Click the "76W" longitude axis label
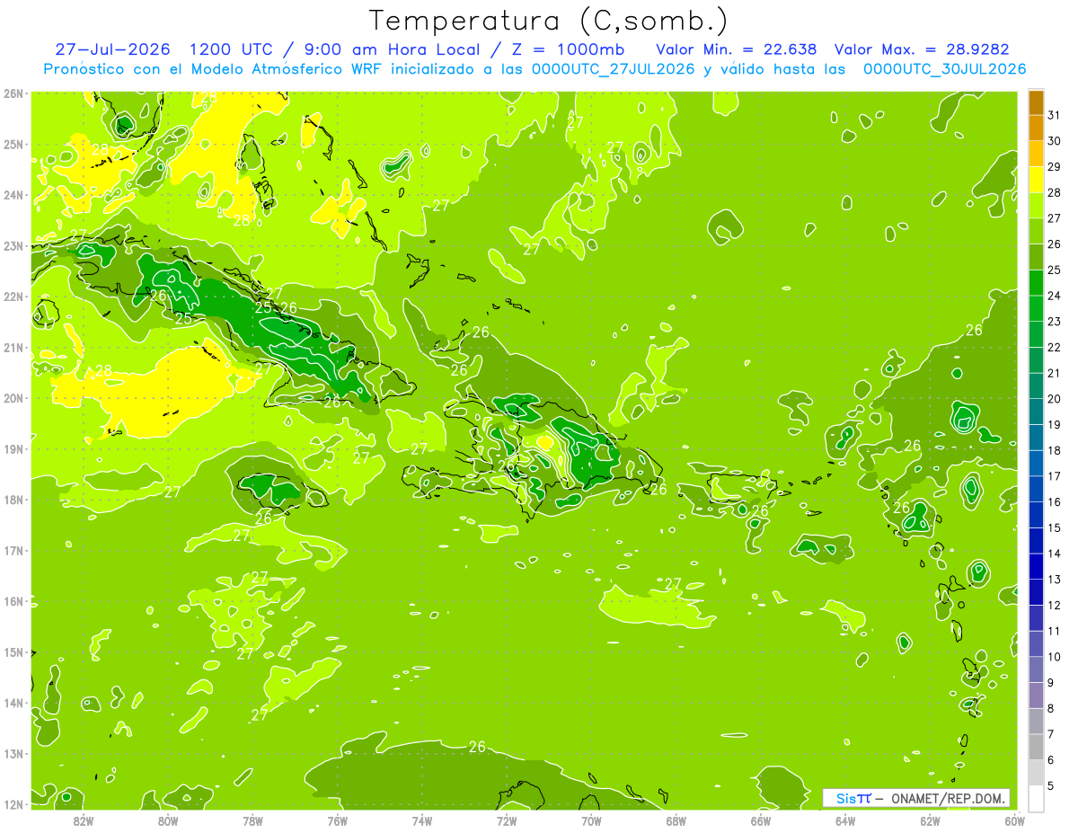 point(337,820)
